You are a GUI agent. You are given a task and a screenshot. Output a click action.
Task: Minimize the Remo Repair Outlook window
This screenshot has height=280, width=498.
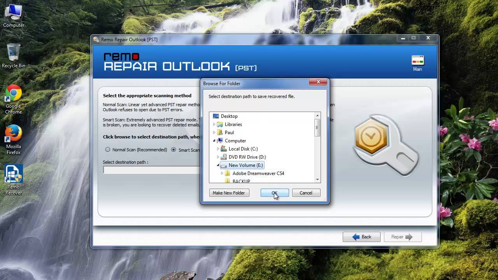(403, 38)
